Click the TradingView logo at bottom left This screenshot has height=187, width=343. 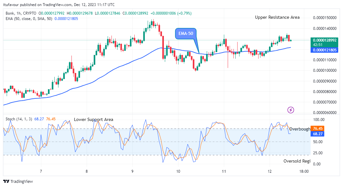(x=18, y=181)
